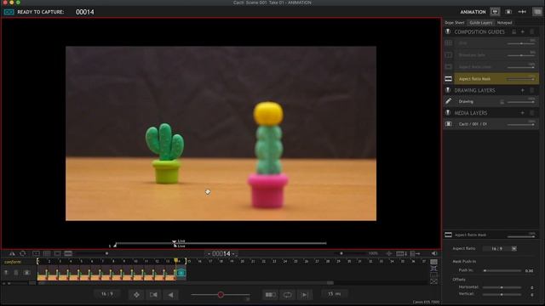Click the top timeline view mode icon
The height and width of the screenshot is (306, 545).
click(433, 262)
